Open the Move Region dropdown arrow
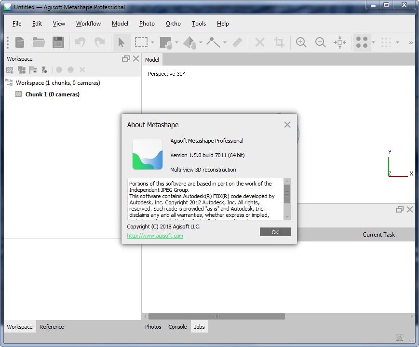The image size is (419, 347). [176, 42]
